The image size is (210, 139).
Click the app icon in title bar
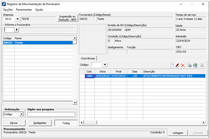(4, 4)
